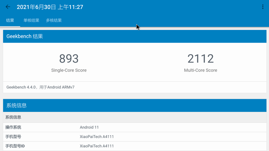The height and width of the screenshot is (151, 269).
Task: Tap the multi-core score 2112
Action: (201, 59)
